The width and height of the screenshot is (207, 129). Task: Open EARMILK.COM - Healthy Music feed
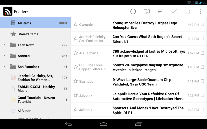coord(35,89)
